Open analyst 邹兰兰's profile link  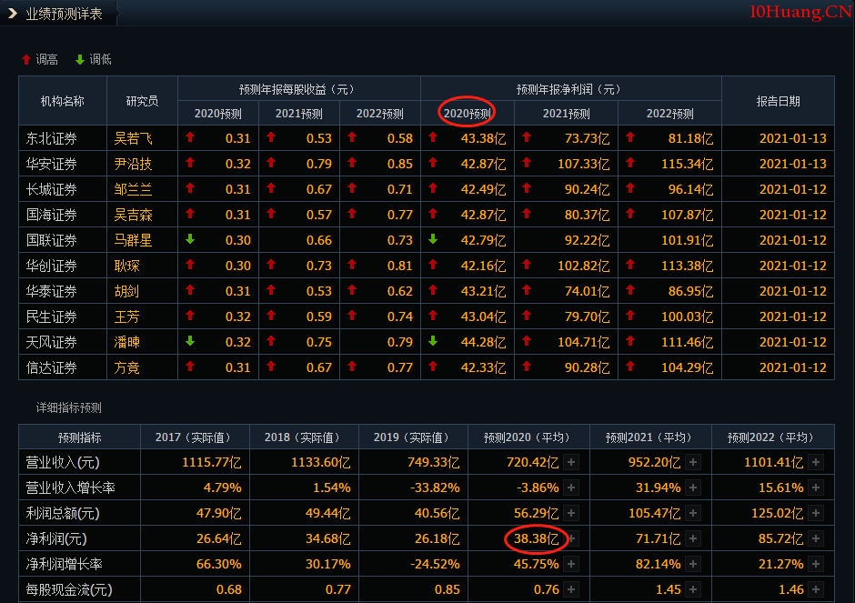tap(133, 190)
